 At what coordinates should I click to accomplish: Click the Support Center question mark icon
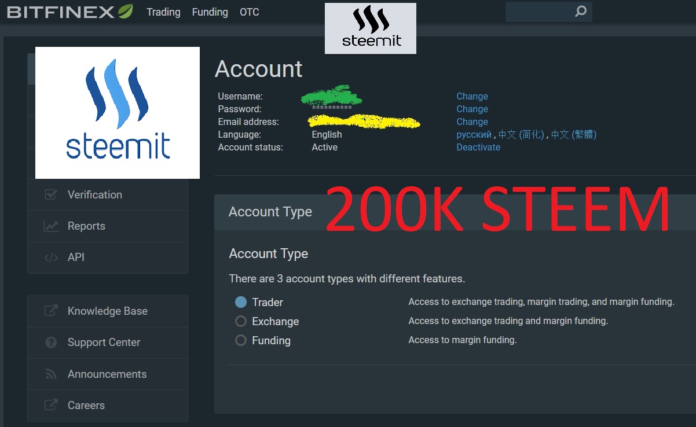coord(50,342)
